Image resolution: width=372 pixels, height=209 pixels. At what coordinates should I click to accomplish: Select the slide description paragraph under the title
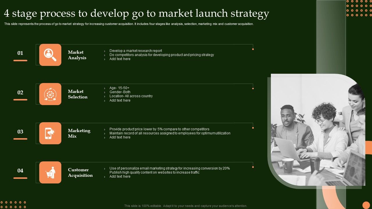coord(129,24)
